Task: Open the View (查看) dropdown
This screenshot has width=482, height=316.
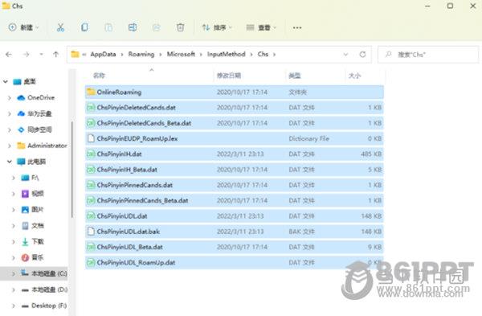Action: 261,27
